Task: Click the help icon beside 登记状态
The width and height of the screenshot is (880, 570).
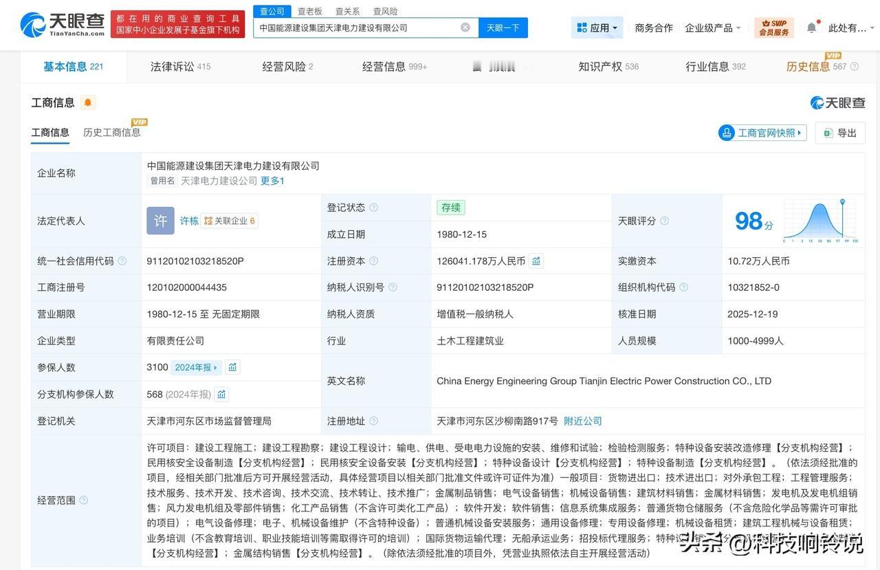Action: click(374, 208)
